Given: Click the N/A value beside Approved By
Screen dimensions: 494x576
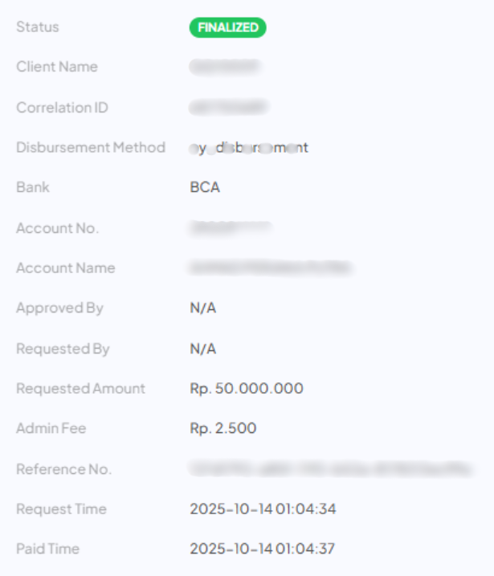Looking at the screenshot, I should coord(203,308).
